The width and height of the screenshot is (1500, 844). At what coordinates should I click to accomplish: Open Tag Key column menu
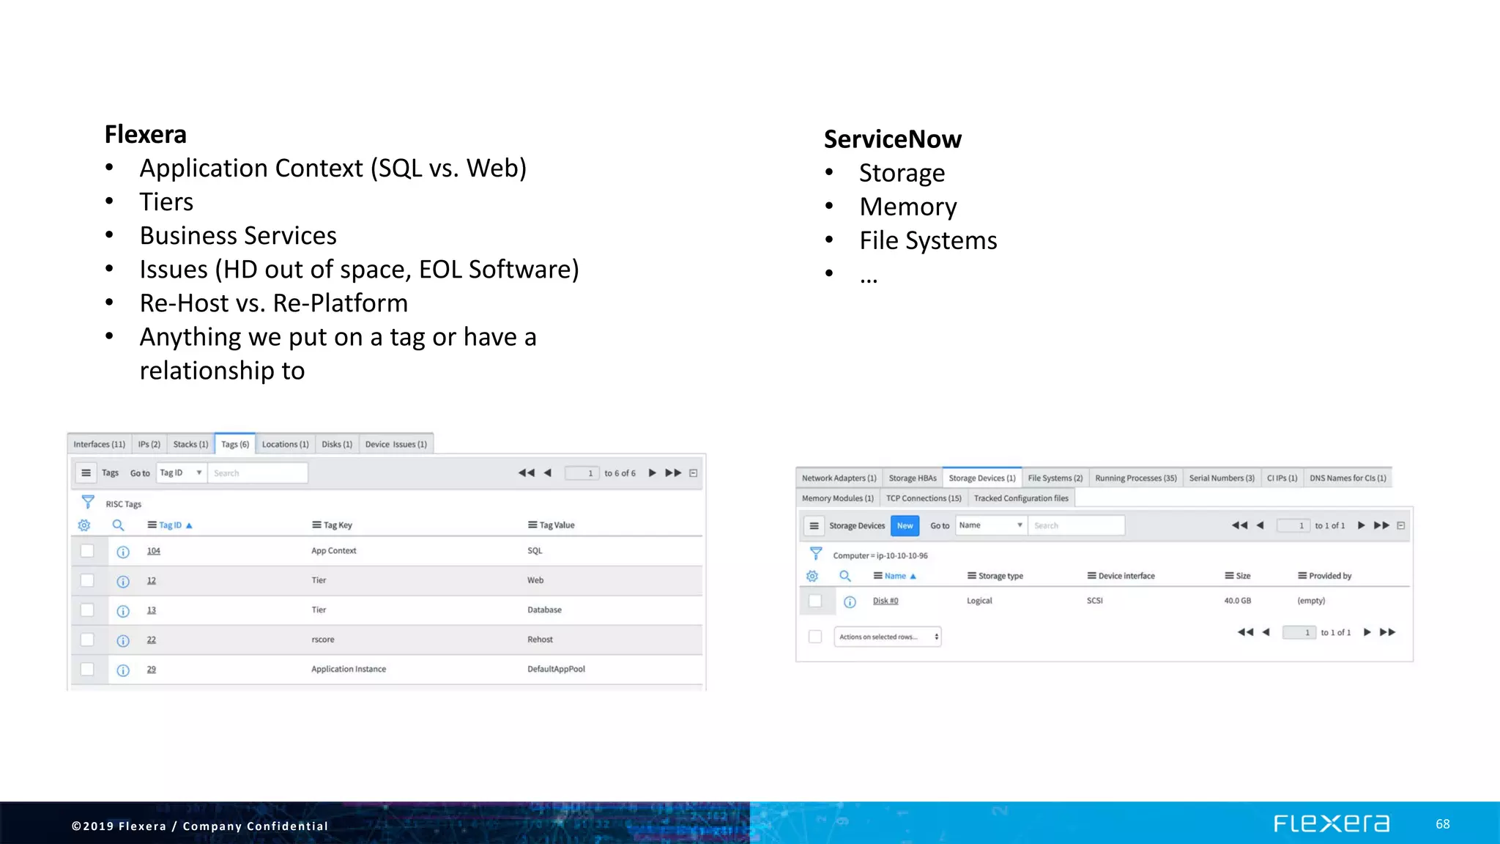[x=317, y=525]
